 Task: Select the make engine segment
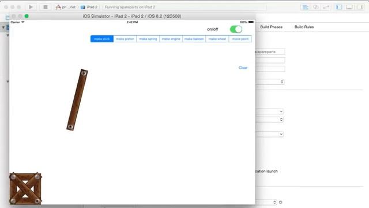[171, 39]
